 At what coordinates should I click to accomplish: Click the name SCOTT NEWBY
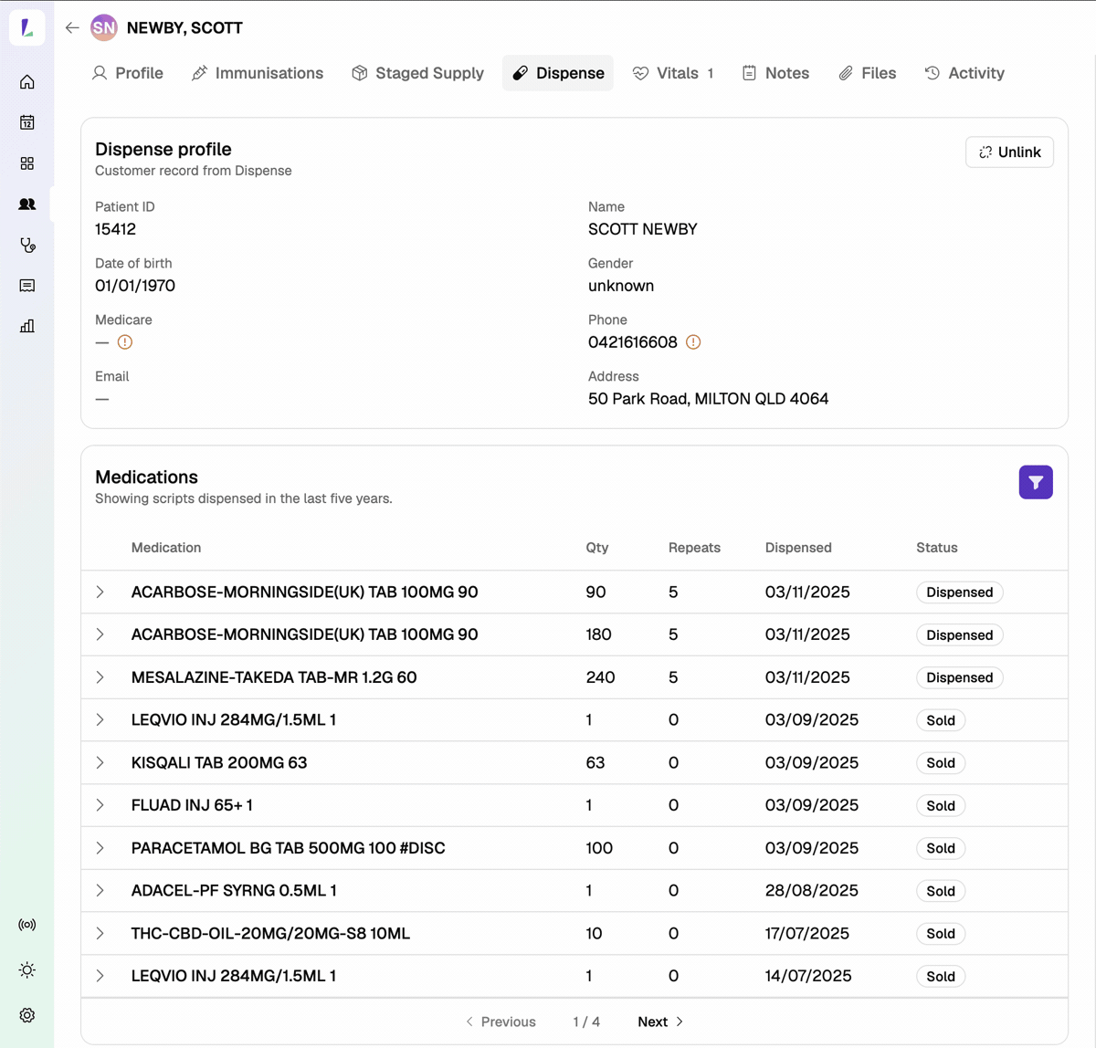pyautogui.click(x=643, y=229)
